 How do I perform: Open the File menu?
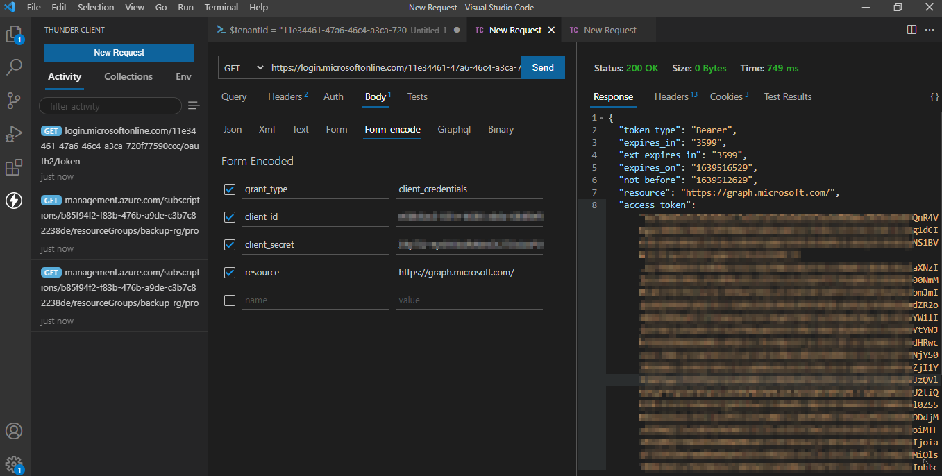[x=33, y=7]
